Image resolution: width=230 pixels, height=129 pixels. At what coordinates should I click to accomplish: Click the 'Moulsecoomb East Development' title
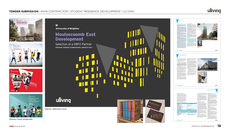tap(75, 37)
